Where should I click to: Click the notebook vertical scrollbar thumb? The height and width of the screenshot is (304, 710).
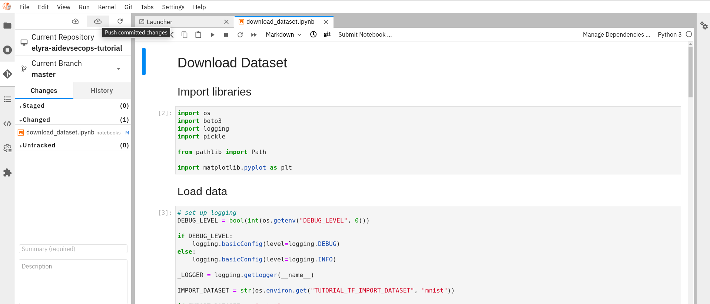[690, 72]
